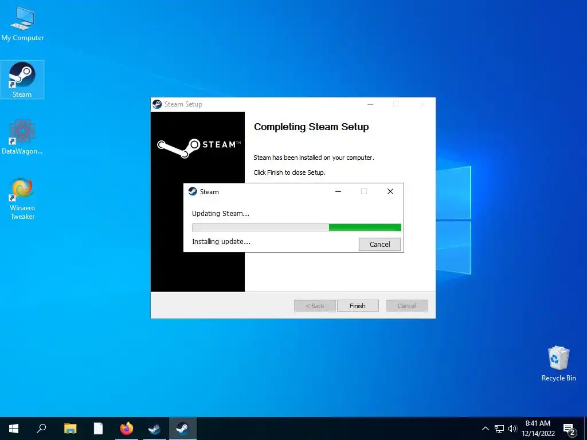Viewport: 587px width, 440px height.
Task: Click 'Click Finish to close Setup.' text
Action: click(x=289, y=172)
